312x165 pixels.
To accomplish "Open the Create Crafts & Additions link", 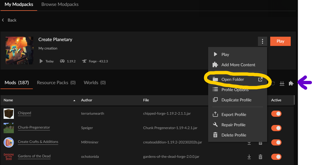I will pos(38,142).
